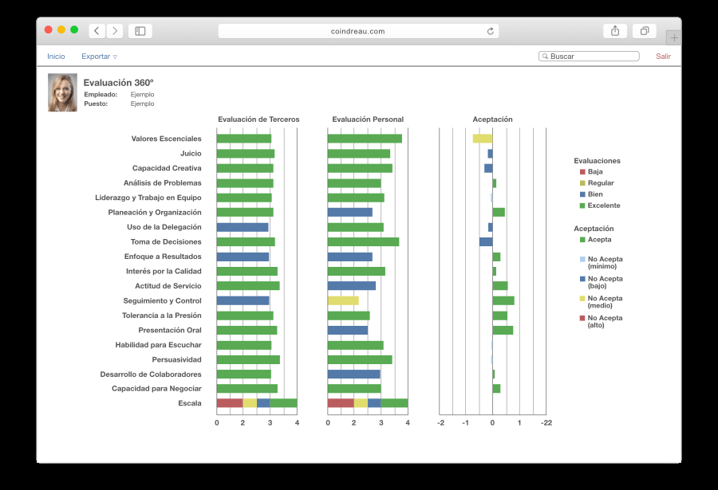
Task: Click the Evaluaciones legend heading
Action: coord(597,161)
